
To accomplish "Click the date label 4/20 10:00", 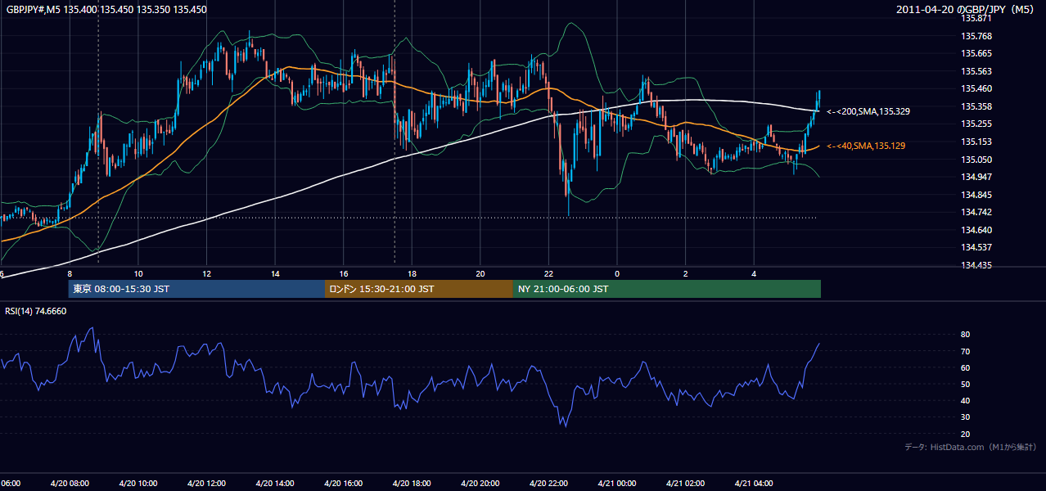I will pos(138,484).
